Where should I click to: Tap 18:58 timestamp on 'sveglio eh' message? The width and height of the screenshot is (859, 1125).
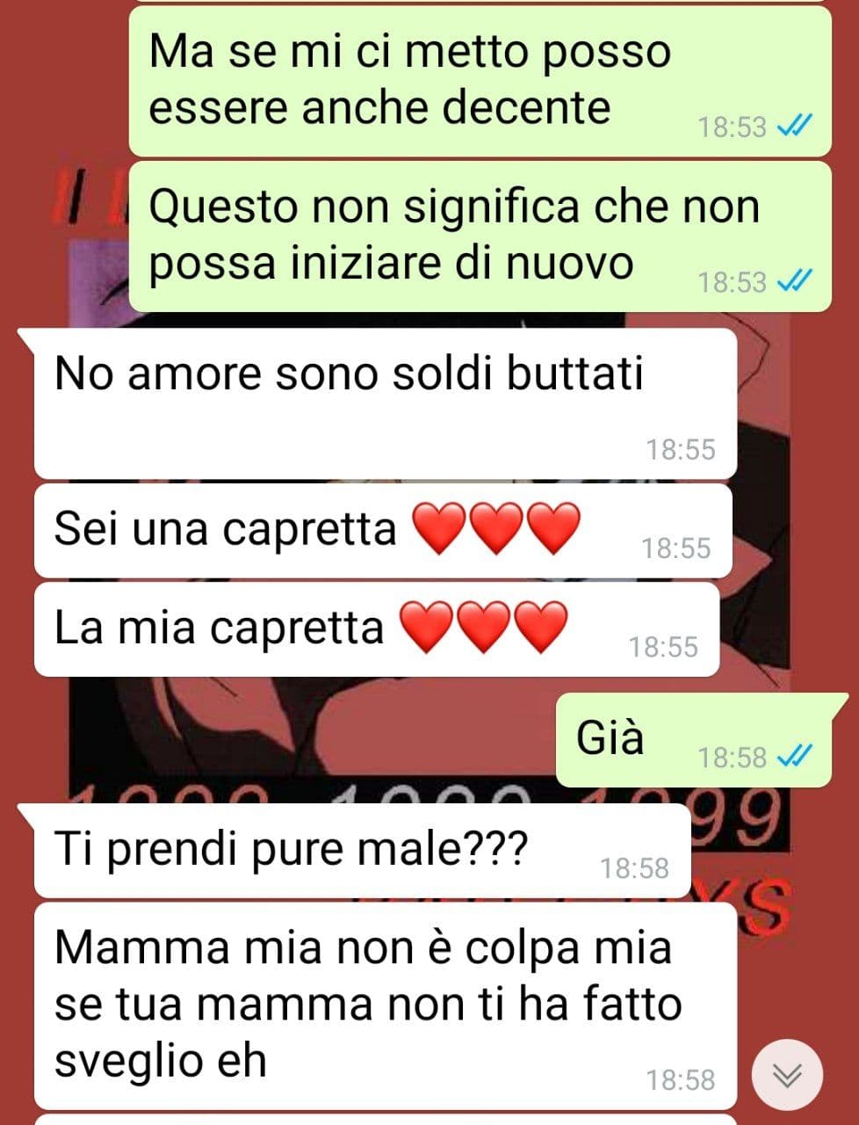click(681, 1079)
